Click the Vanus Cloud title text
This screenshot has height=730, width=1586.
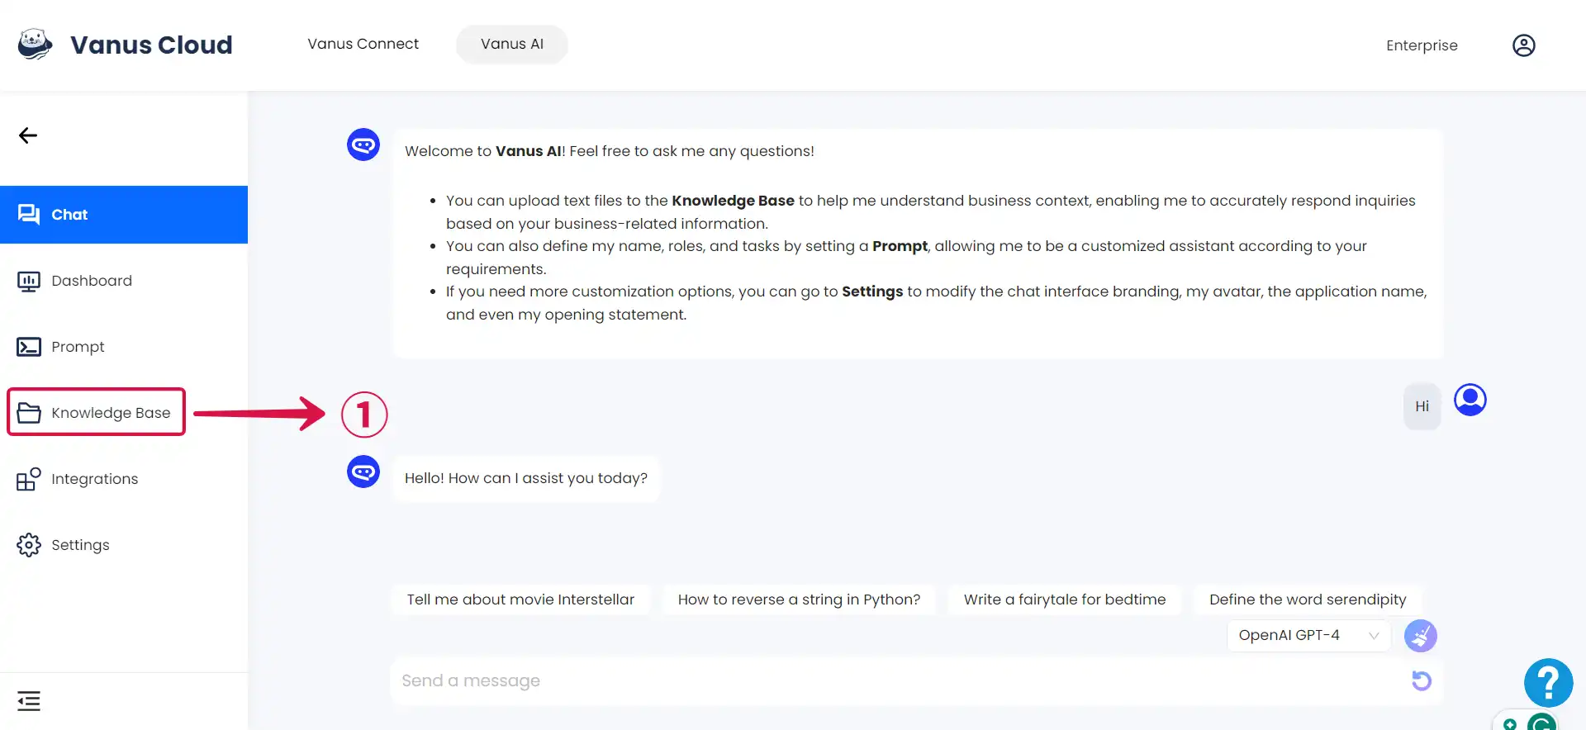151,45
